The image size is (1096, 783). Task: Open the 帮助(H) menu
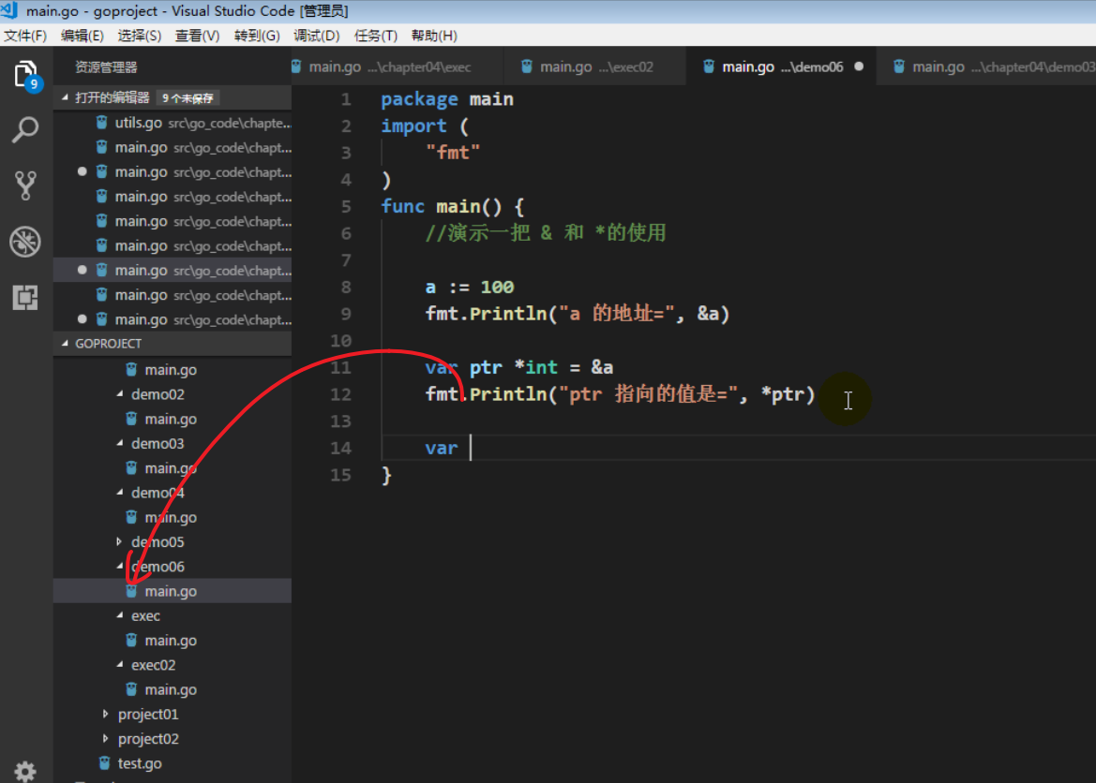coord(434,36)
